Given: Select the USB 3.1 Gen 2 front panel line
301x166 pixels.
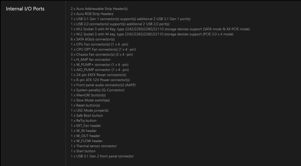Looking at the screenshot, I should click(102, 156).
